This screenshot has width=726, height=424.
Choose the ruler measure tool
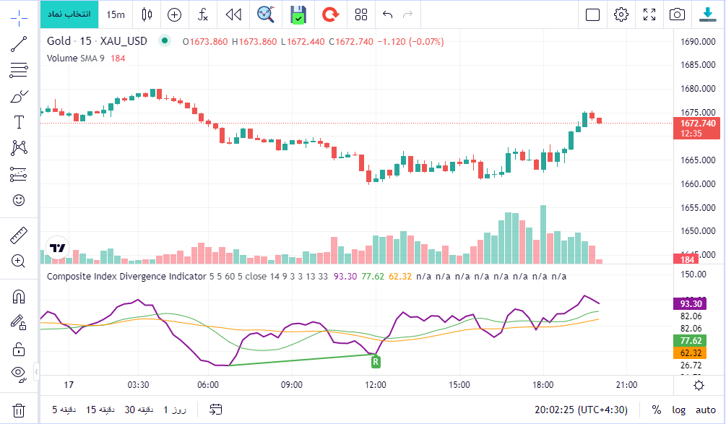[x=20, y=235]
